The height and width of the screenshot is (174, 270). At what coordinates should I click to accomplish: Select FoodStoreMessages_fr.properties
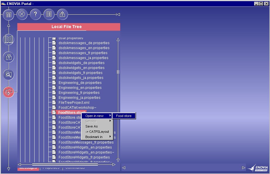click(86, 142)
